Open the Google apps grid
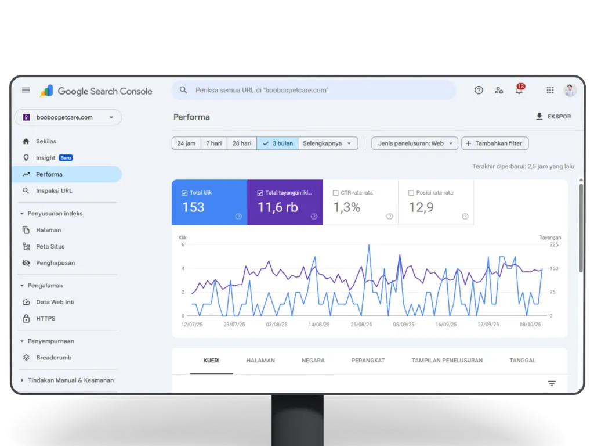This screenshot has height=446, width=594. tap(550, 90)
